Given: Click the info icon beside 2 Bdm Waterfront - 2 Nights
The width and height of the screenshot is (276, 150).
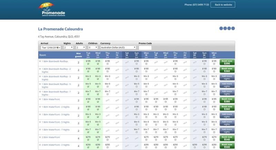Looking at the screenshot, I should (40, 145).
